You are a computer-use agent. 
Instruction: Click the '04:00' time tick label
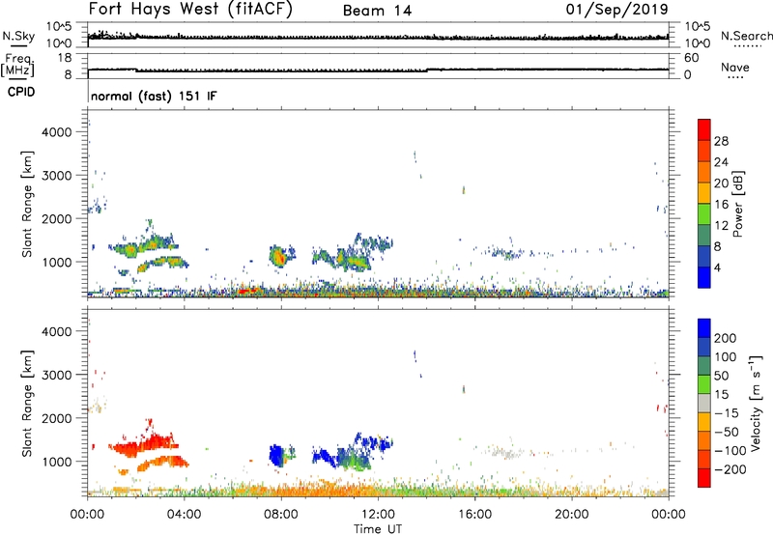point(184,515)
